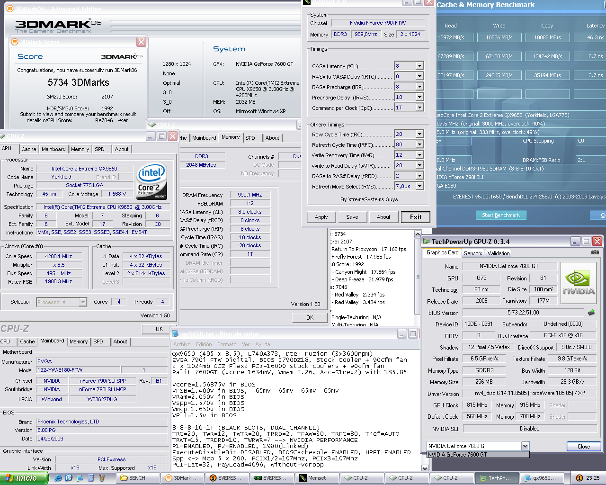Click Exit button in MemSet
Image resolution: width=606 pixels, height=485 pixels.
point(416,217)
